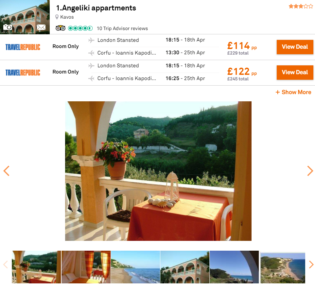Image resolution: width=315 pixels, height=284 pixels.
Task: Select the beach shoreline thumbnail
Action: point(135,267)
